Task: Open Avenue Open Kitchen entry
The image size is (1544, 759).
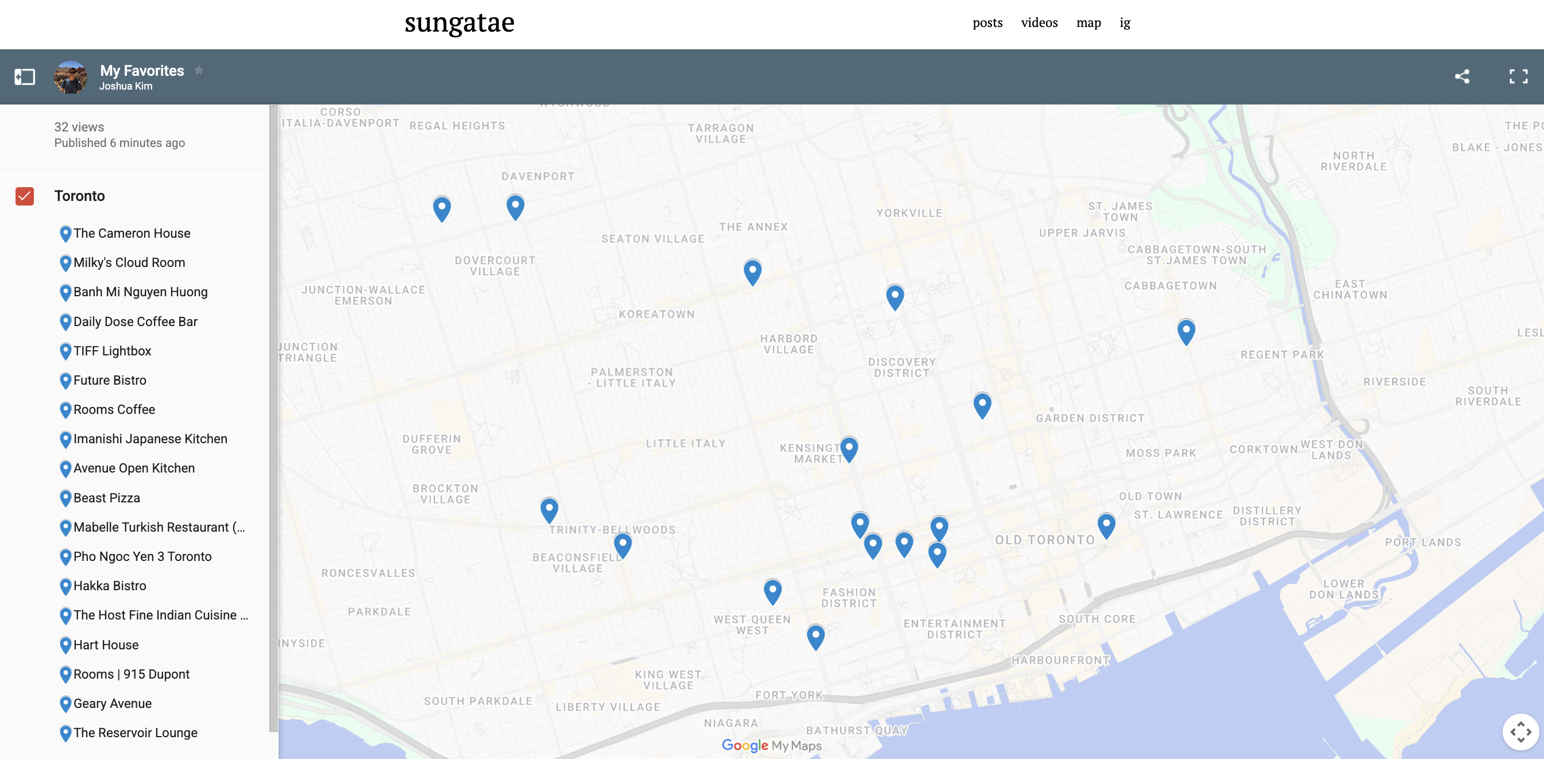Action: (134, 468)
